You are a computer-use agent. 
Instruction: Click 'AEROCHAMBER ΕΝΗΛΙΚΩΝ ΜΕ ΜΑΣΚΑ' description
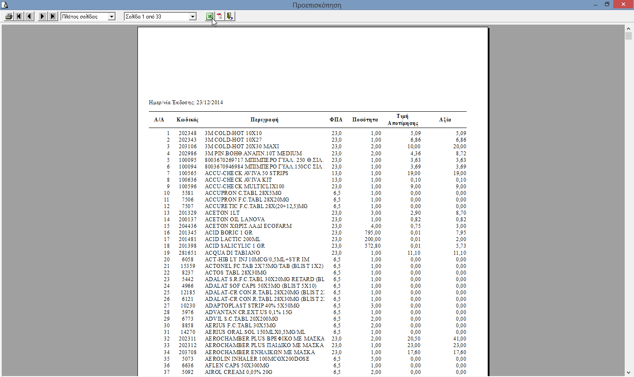pos(260,352)
